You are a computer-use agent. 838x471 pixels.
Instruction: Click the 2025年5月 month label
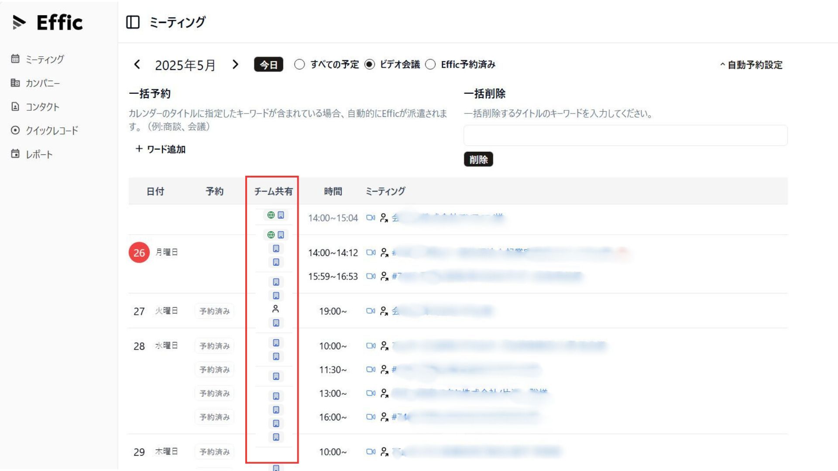(x=185, y=65)
